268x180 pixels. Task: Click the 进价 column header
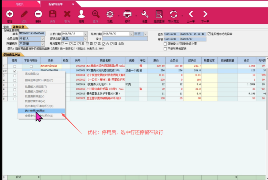[x=247, y=61]
